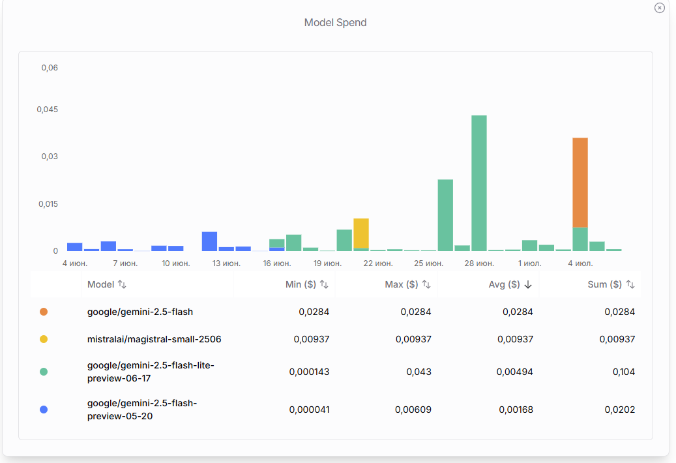Click the Max ($) sort arrows icon
The height and width of the screenshot is (463, 676).
tap(426, 285)
